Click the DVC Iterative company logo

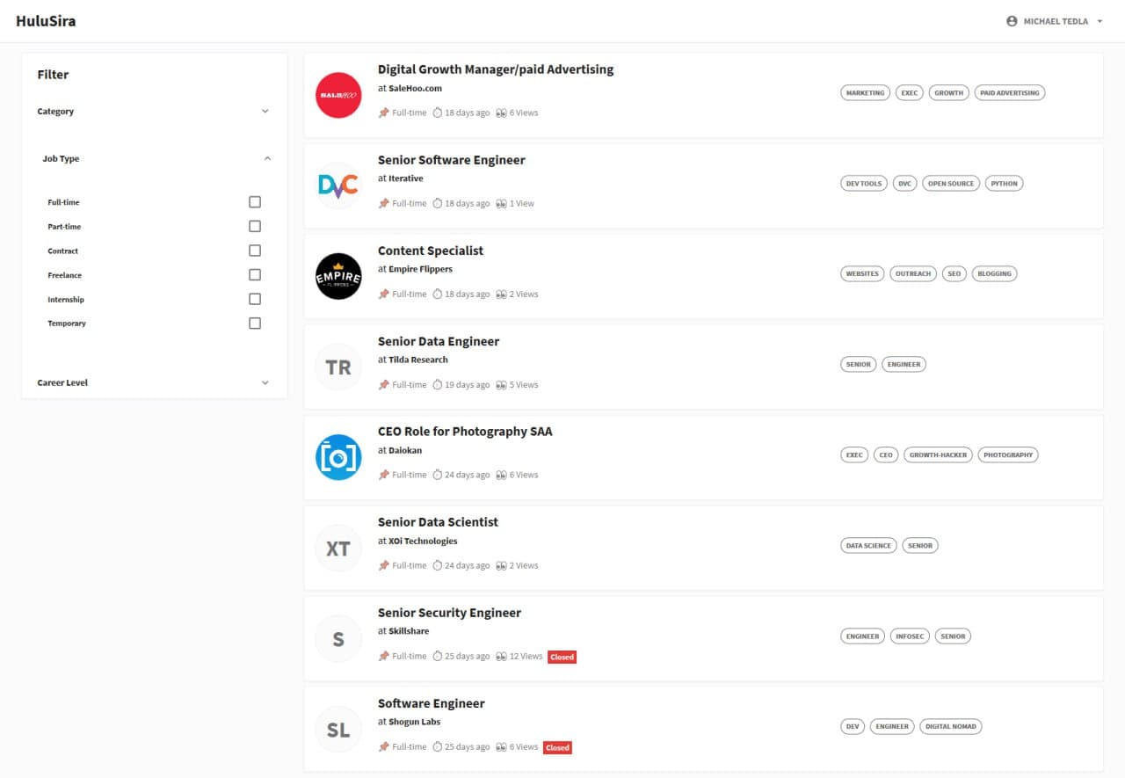pyautogui.click(x=338, y=185)
